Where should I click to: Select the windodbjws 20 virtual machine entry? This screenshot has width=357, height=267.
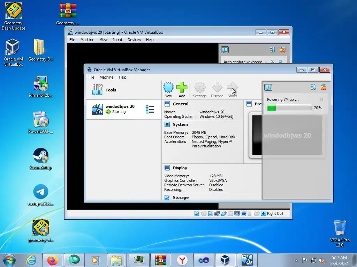[124, 109]
